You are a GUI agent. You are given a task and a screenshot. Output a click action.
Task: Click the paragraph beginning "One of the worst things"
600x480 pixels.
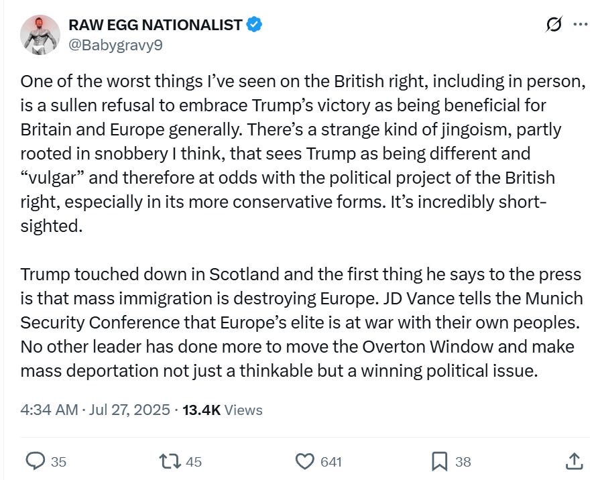tap(295, 154)
